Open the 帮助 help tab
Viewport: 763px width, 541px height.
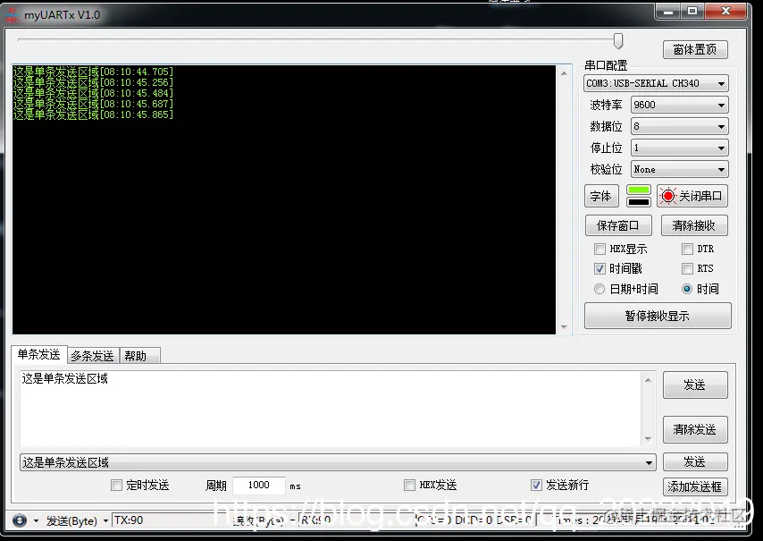tap(139, 356)
